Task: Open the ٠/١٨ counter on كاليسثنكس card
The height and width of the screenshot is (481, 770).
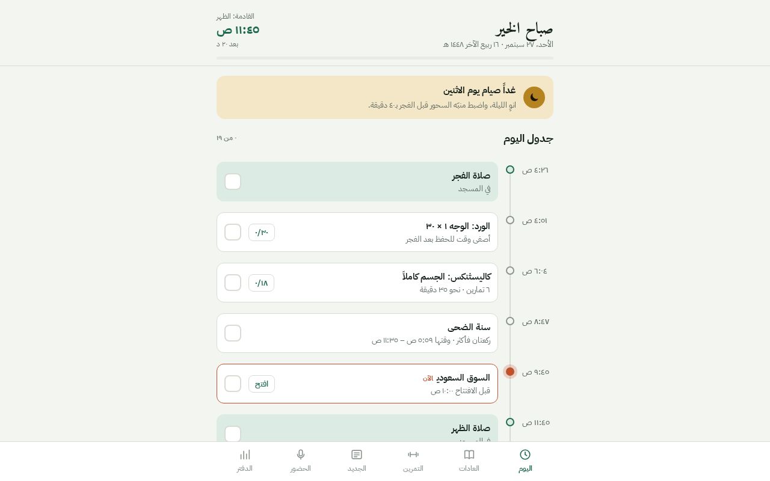Action: point(261,283)
